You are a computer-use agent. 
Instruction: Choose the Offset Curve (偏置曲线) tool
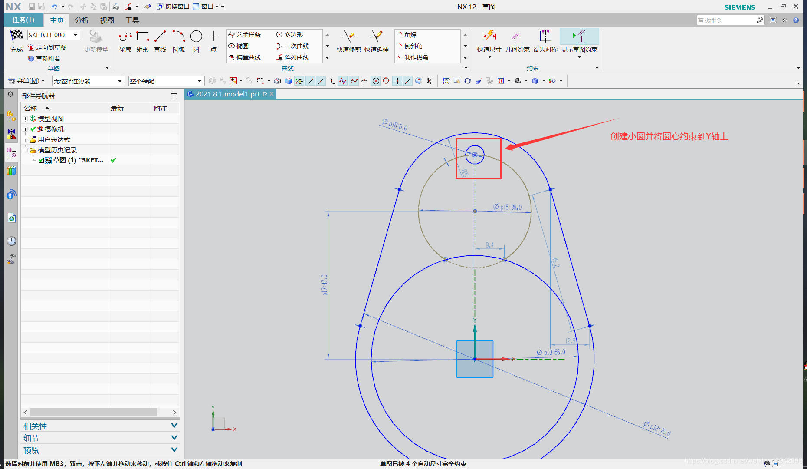pyautogui.click(x=245, y=57)
